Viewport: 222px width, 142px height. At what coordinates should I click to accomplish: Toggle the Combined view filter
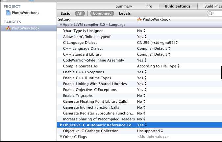tap(102, 13)
